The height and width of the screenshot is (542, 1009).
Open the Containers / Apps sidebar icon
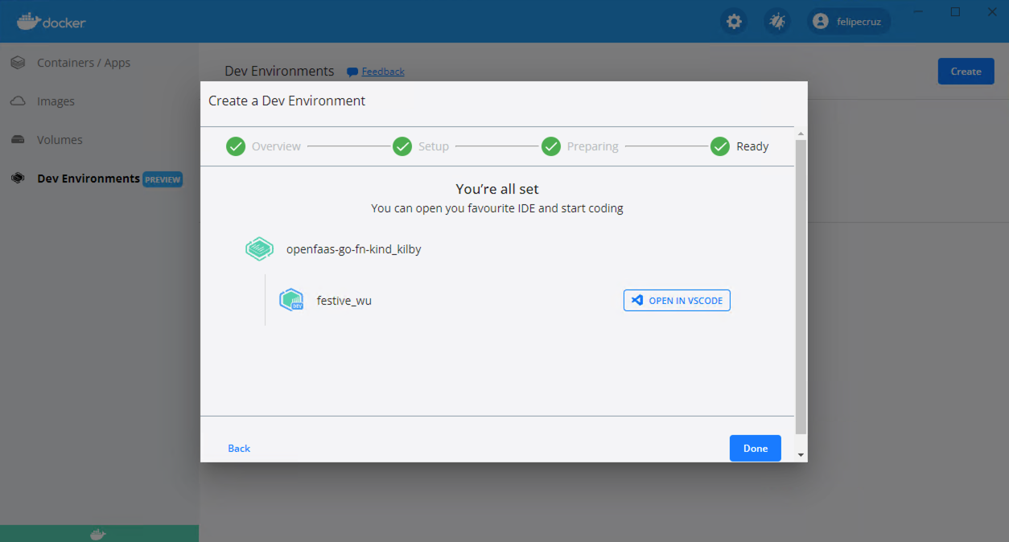point(18,62)
